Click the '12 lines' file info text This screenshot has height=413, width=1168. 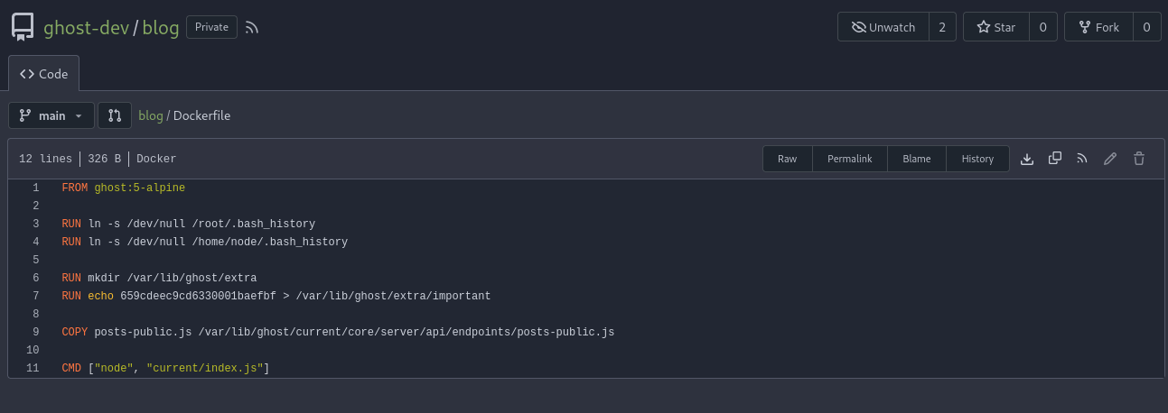click(45, 159)
